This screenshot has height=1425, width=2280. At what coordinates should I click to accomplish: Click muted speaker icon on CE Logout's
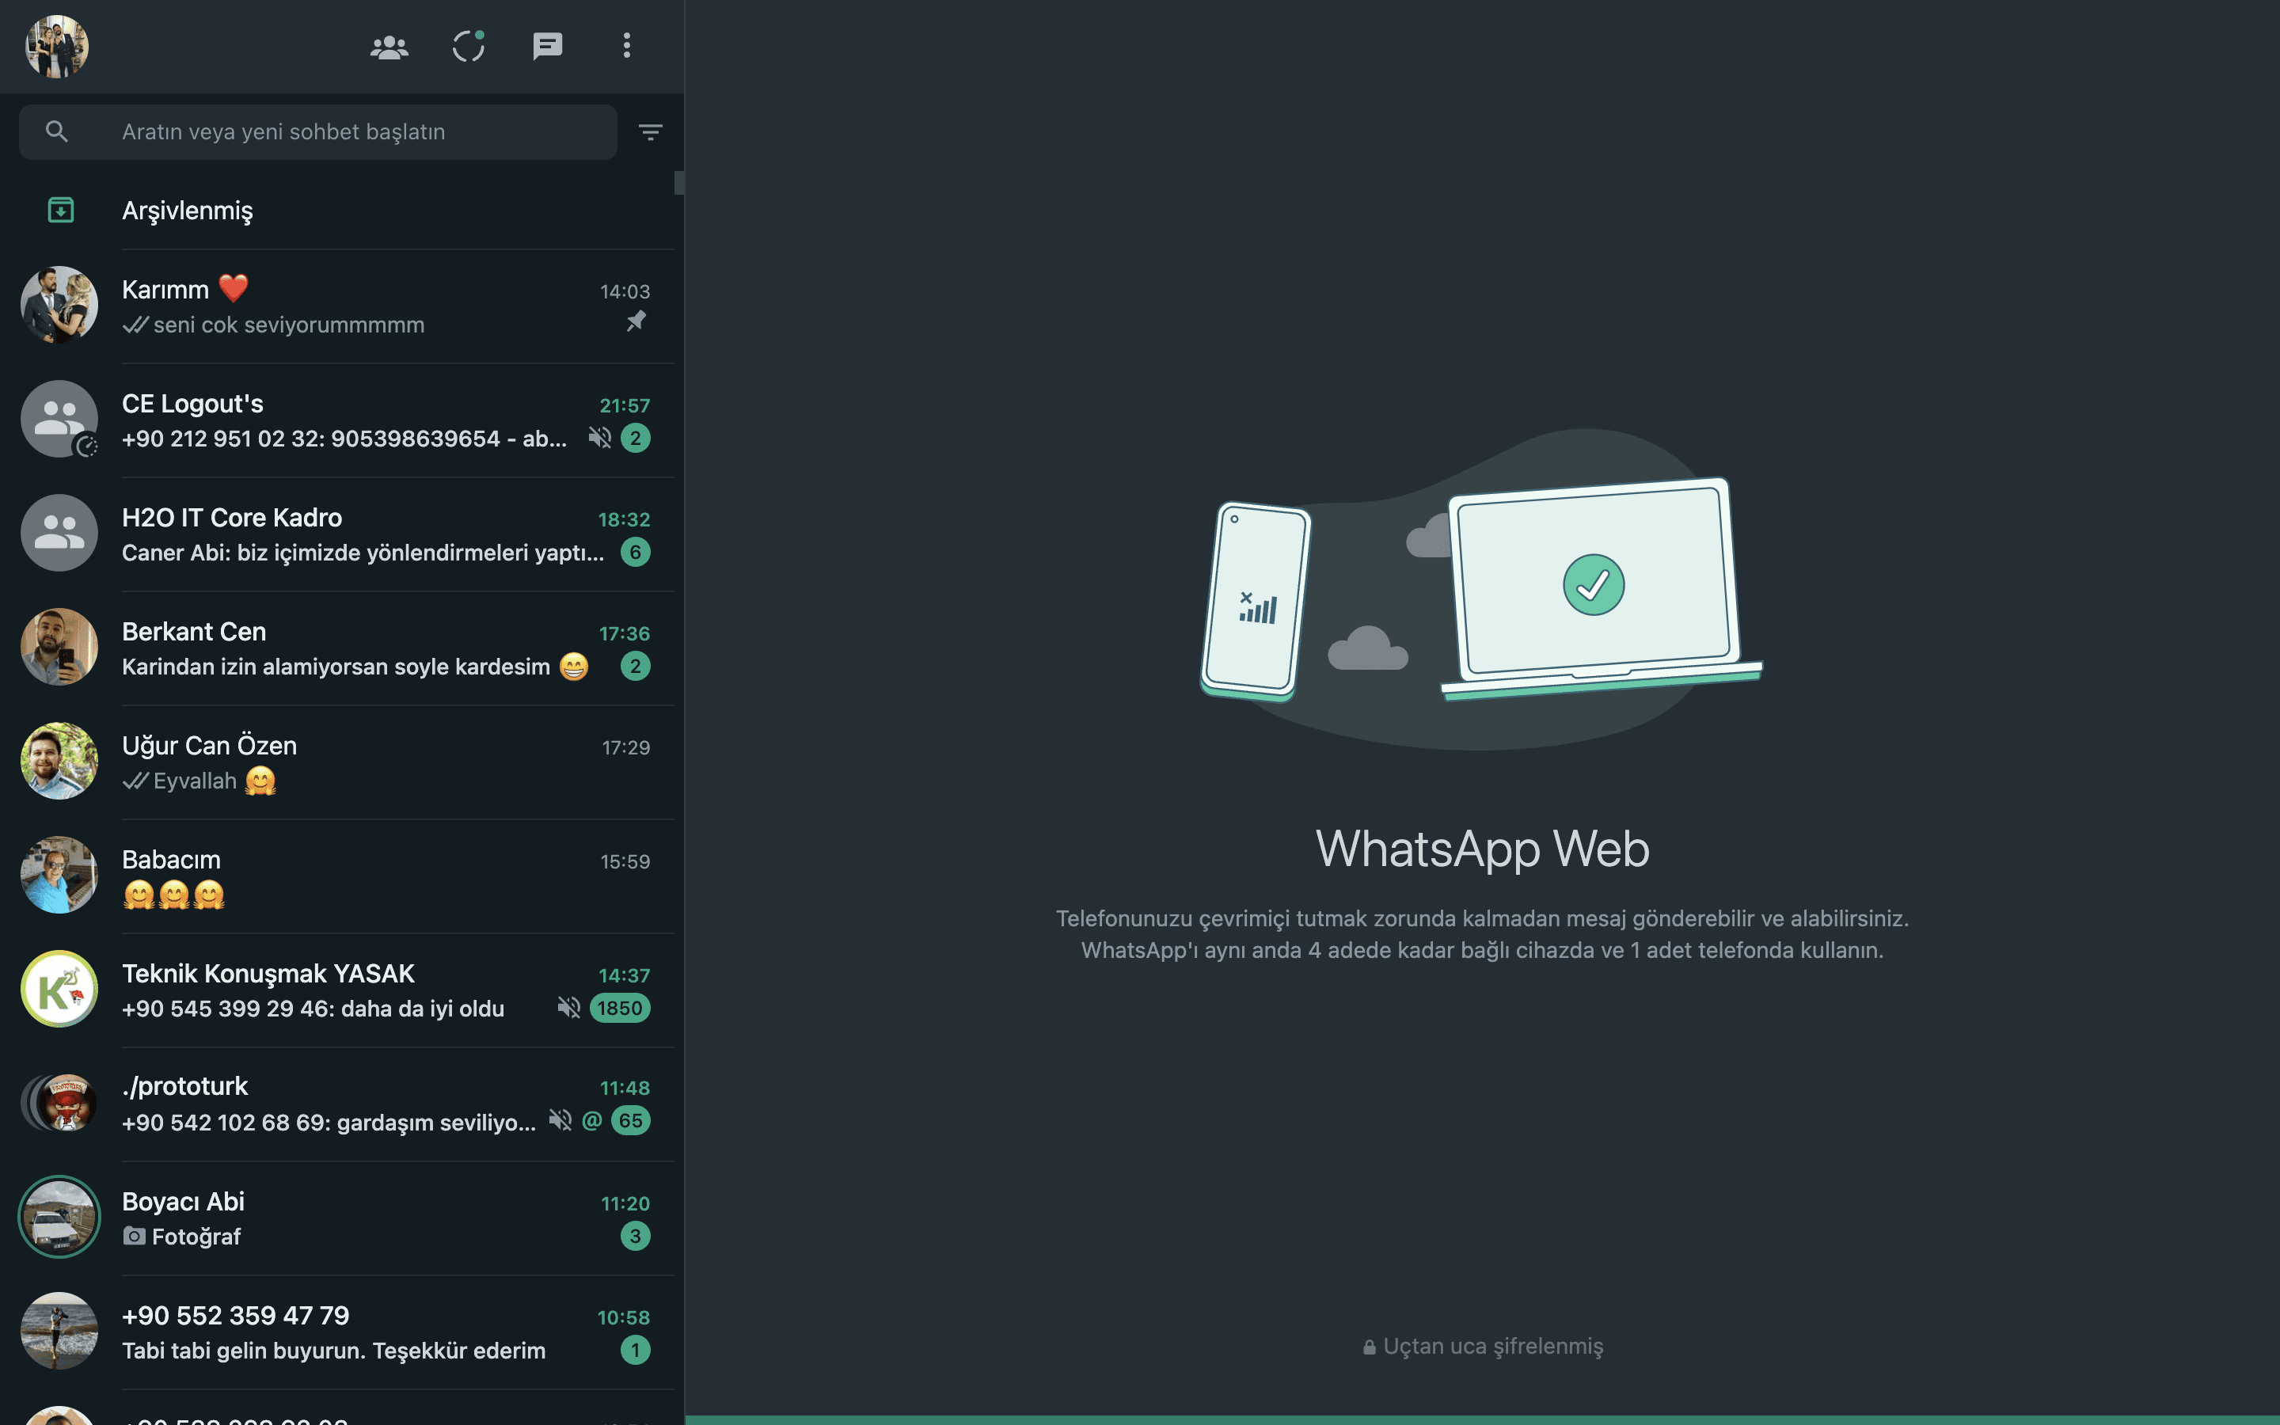tap(599, 437)
